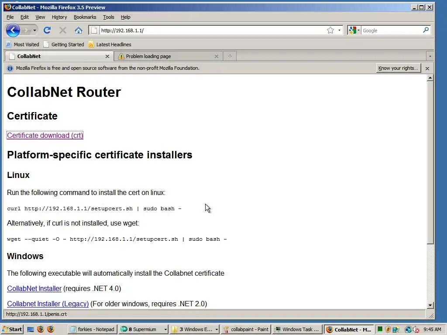Click the curl setupcert.sh command text

[x=94, y=209]
